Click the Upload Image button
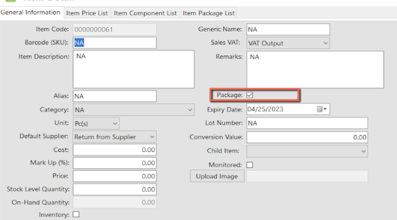 coord(217,176)
